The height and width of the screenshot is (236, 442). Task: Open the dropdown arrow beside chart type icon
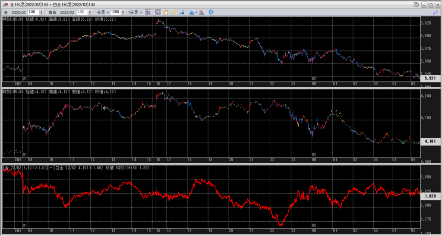(x=196, y=12)
